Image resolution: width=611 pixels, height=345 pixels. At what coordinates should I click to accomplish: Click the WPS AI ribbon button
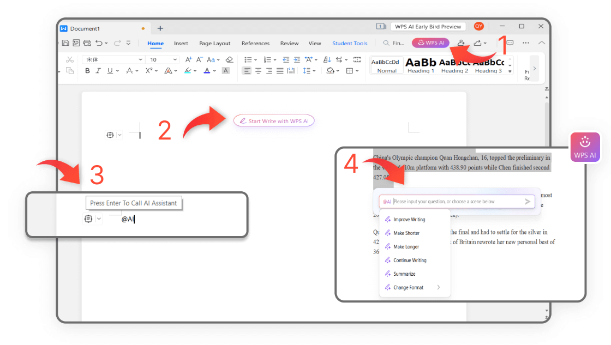pos(430,43)
